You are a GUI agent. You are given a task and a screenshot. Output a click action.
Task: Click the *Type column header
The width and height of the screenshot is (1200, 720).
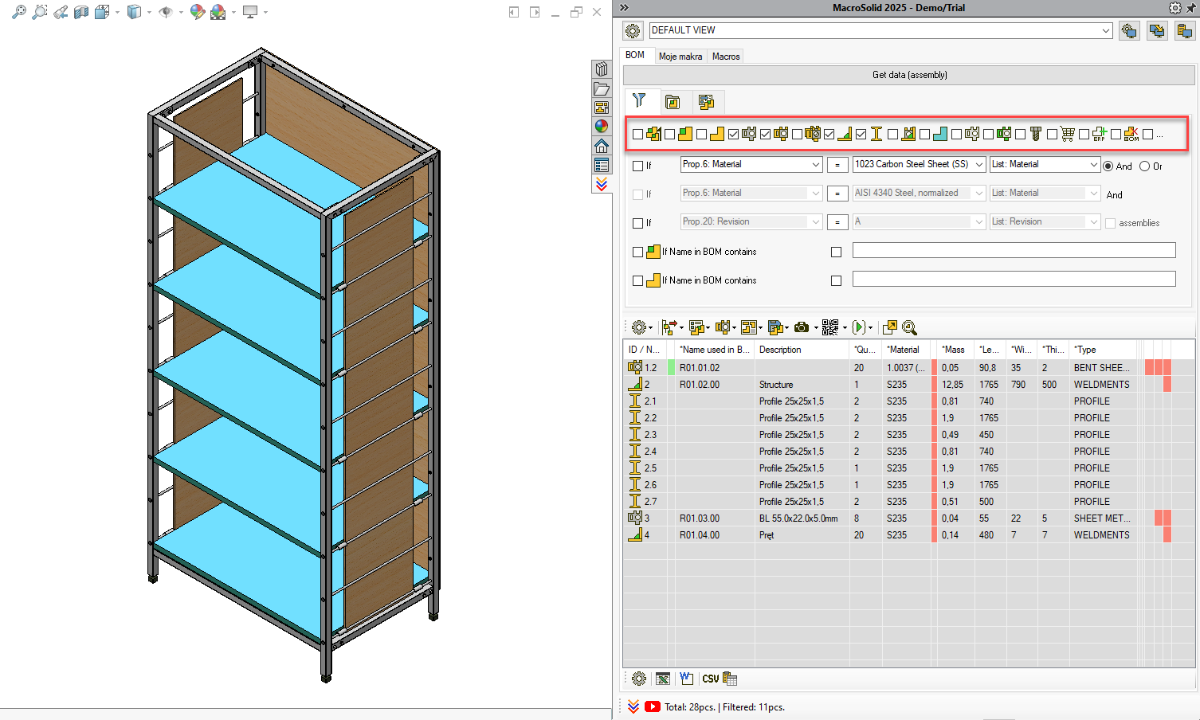coord(1102,350)
